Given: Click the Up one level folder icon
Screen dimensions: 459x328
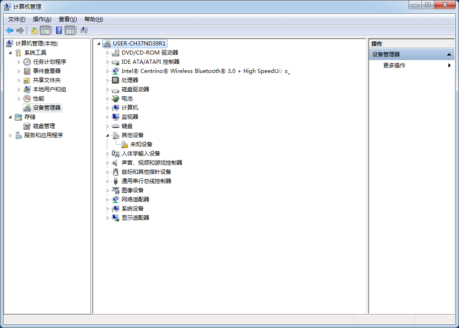Looking at the screenshot, I should pos(34,30).
